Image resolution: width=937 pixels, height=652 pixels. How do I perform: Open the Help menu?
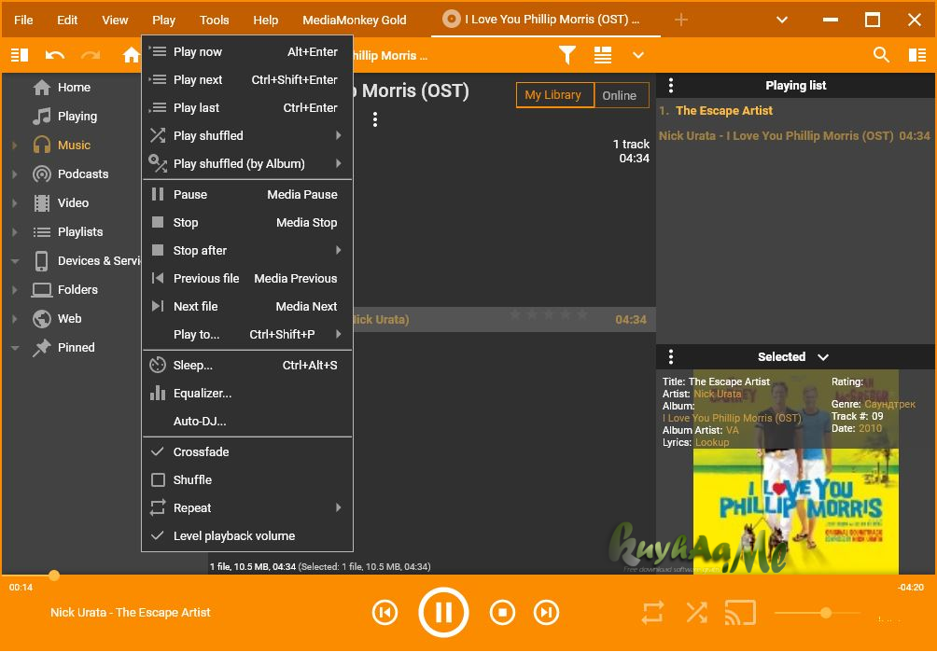click(x=265, y=20)
